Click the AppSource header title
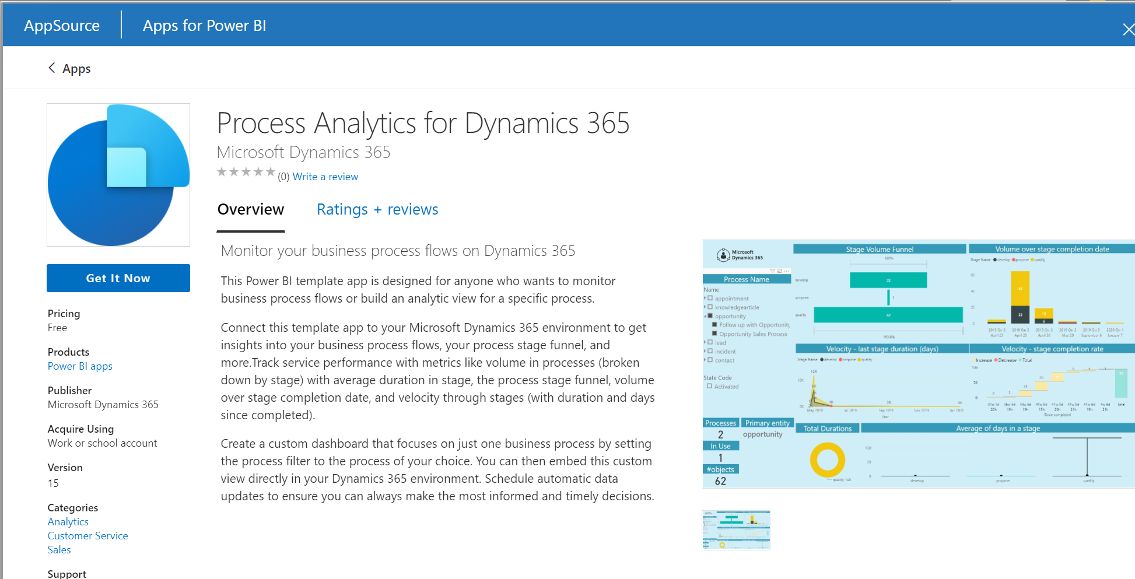This screenshot has height=579, width=1135. pos(62,26)
